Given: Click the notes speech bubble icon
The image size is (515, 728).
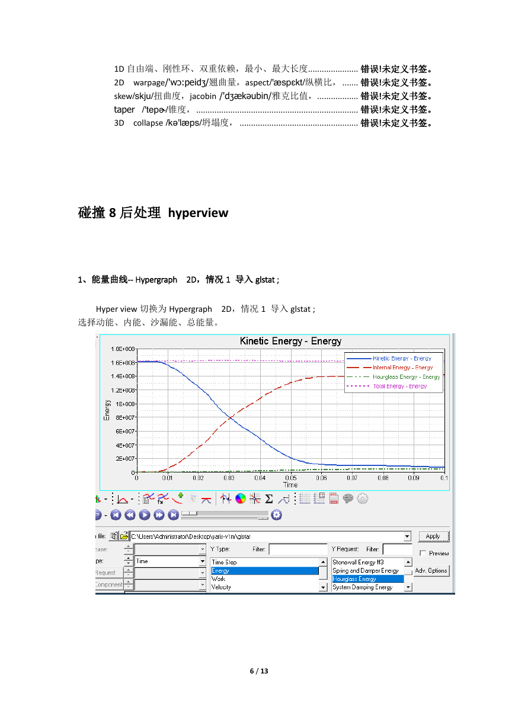Looking at the screenshot, I should click(348, 499).
